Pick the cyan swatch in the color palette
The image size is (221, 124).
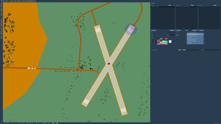pos(166,42)
